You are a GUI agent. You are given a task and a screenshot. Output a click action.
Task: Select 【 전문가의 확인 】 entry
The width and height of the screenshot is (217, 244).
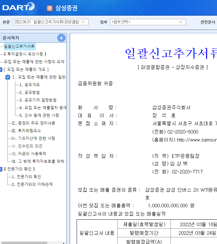[x=20, y=169]
